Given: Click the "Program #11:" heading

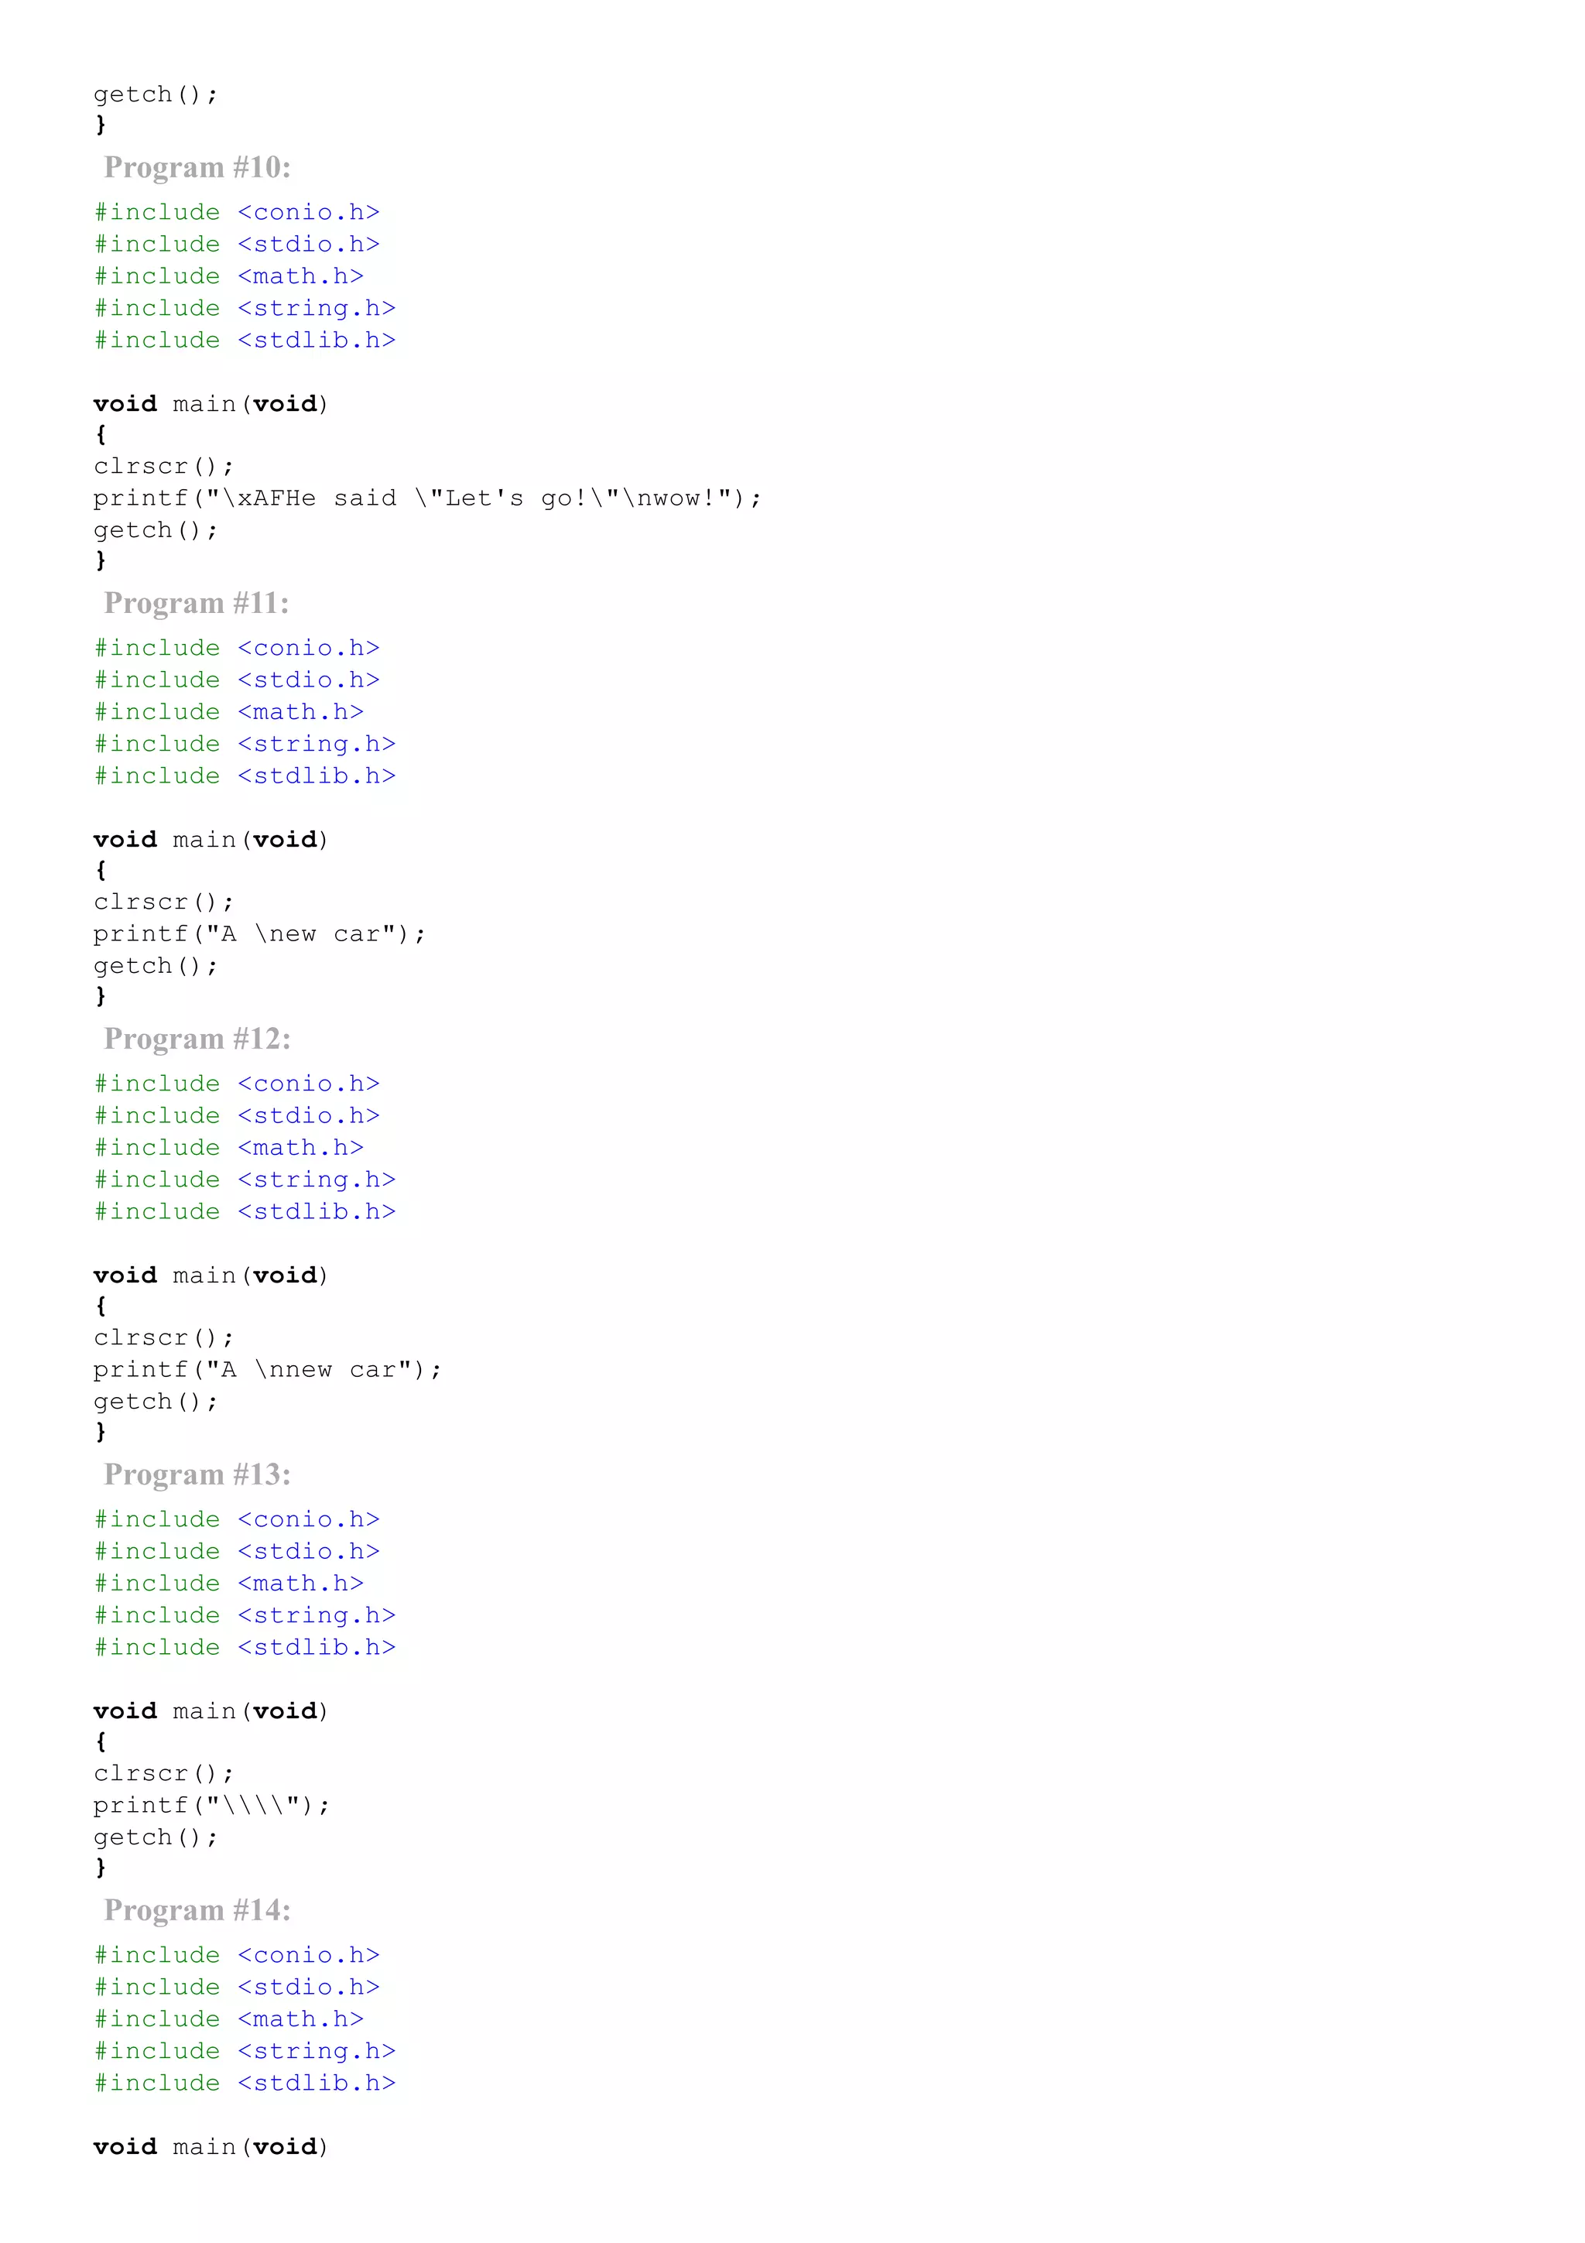Looking at the screenshot, I should pos(197,604).
